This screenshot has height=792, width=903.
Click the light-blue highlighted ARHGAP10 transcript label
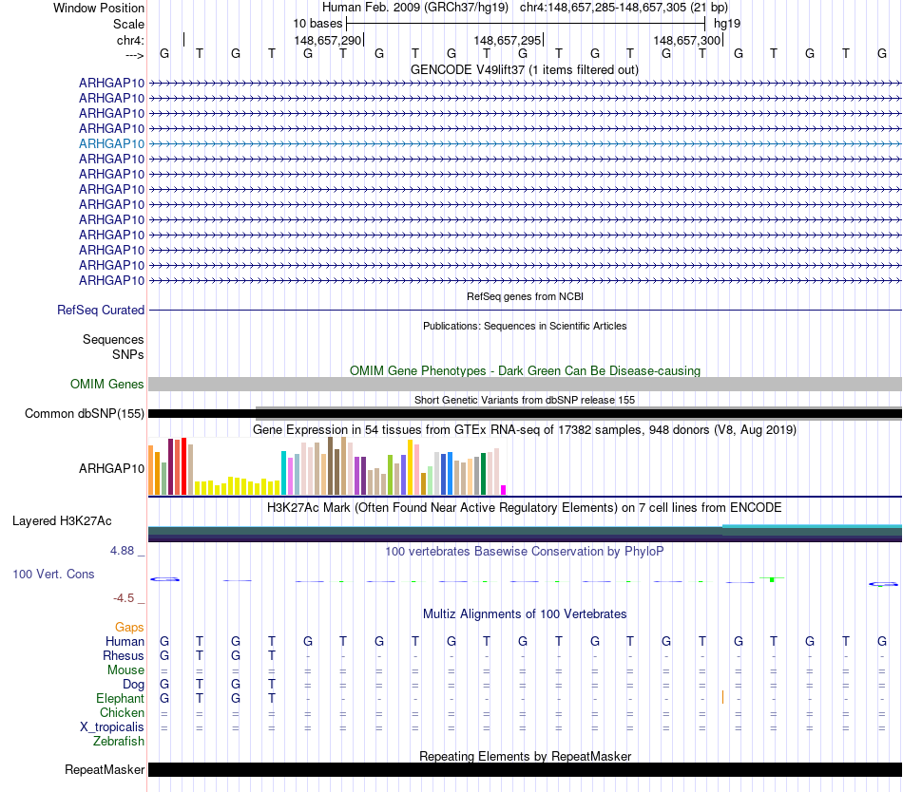[112, 143]
